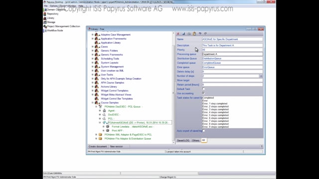Select the Generic Folders tree item

coord(109,51)
